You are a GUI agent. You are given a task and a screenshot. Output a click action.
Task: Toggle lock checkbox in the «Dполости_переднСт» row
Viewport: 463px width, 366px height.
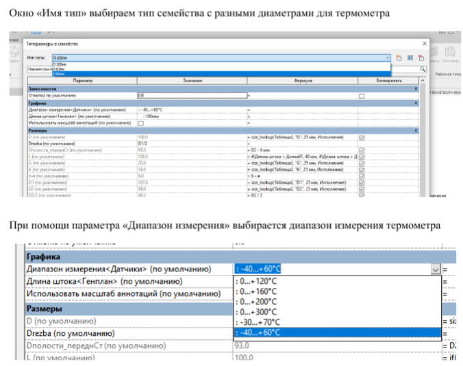pyautogui.click(x=362, y=151)
